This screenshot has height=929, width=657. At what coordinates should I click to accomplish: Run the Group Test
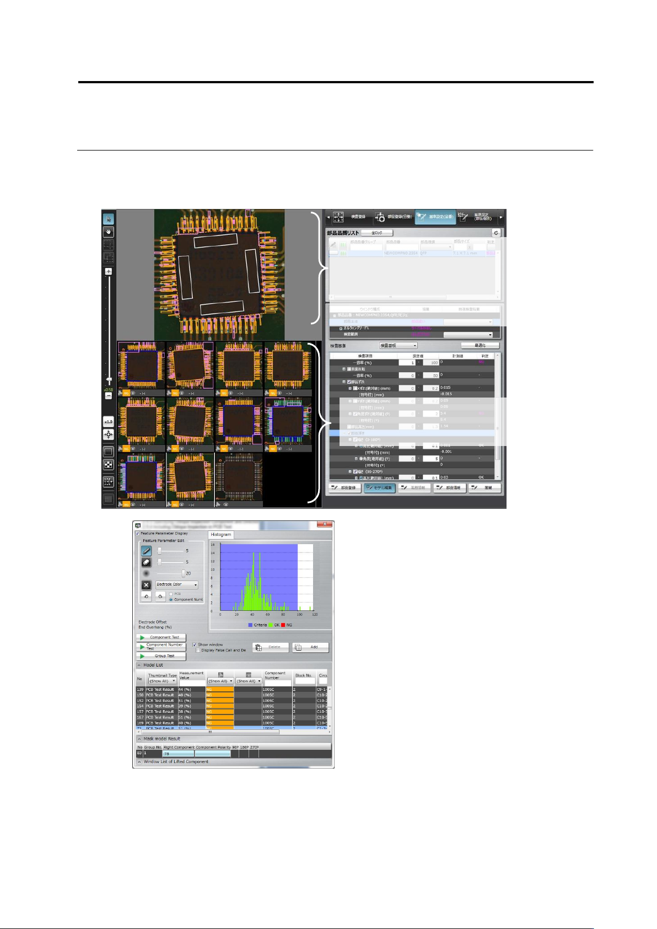pos(161,656)
